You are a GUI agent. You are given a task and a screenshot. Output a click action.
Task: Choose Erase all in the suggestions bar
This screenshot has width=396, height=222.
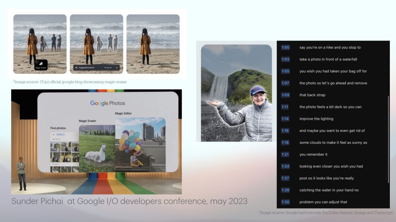(108, 68)
